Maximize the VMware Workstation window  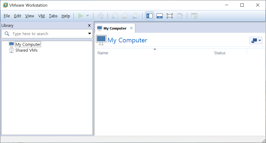click(x=242, y=5)
